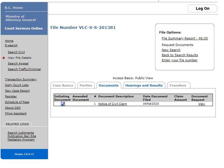
Task: Open New Case Report link
Action: [17, 91]
